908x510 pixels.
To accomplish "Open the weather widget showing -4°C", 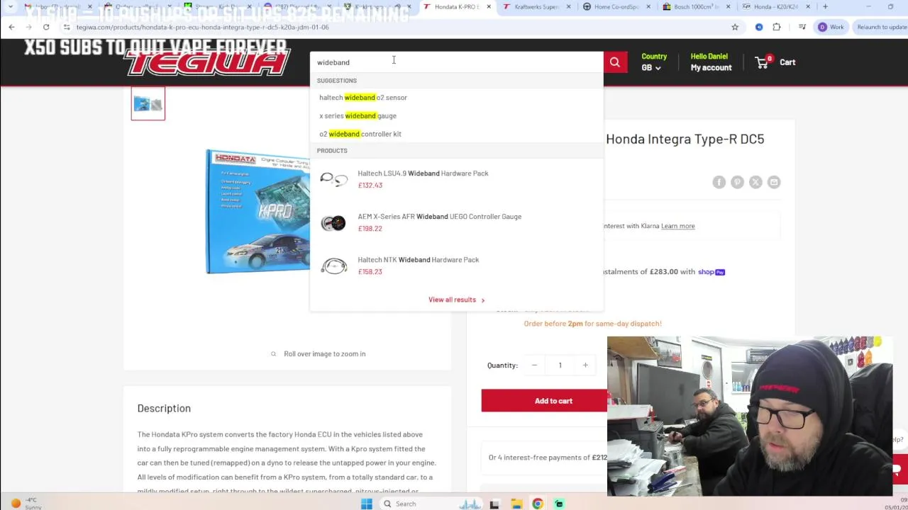I will coord(25,503).
